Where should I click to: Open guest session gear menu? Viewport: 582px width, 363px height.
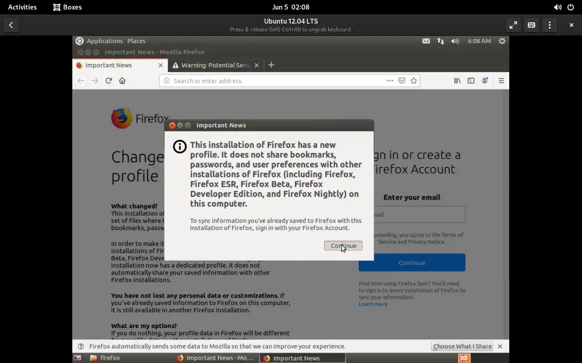click(502, 41)
